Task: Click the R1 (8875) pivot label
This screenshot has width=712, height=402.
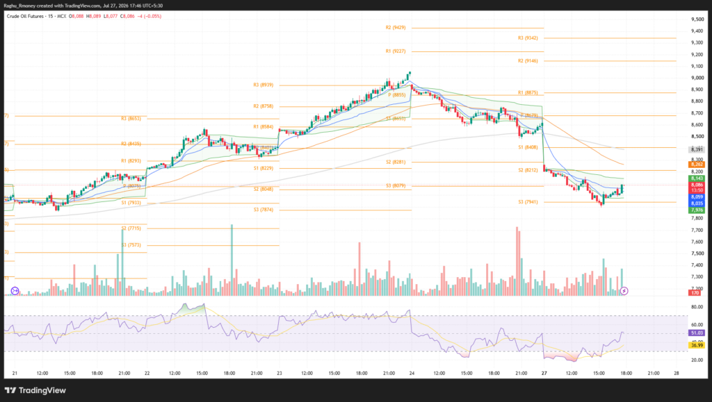Action: pos(528,92)
